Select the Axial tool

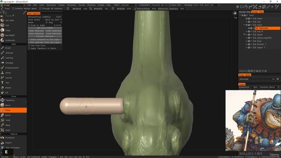tap(8, 130)
